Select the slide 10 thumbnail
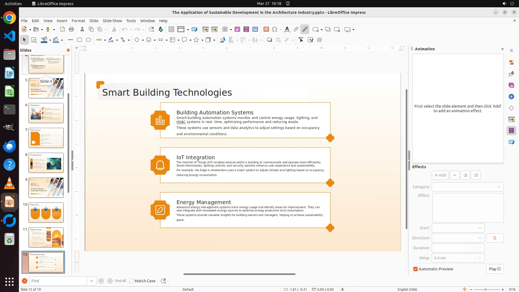Screen dimensions: 519x292 [46, 213]
